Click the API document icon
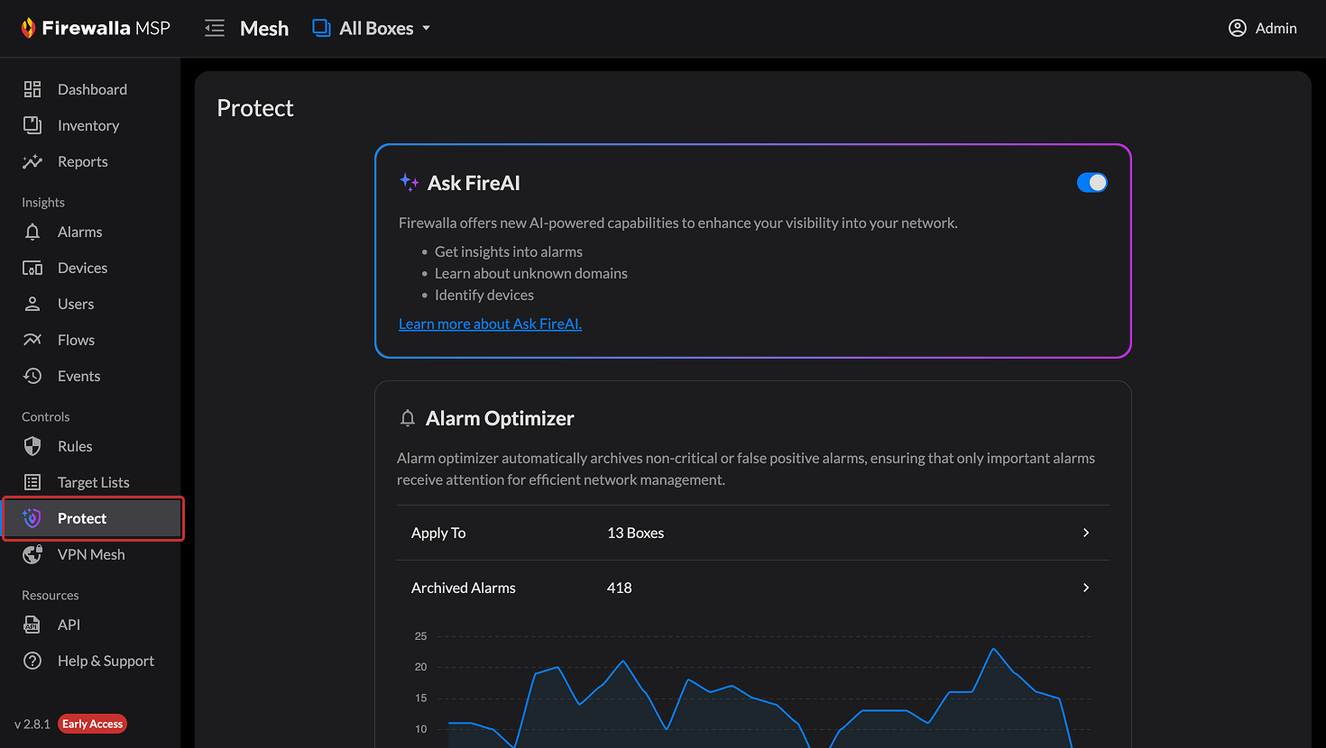The width and height of the screenshot is (1326, 748). [32, 625]
